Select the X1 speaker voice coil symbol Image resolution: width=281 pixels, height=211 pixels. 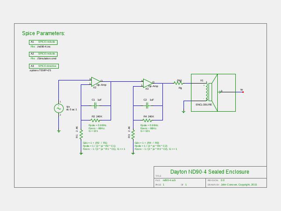[207, 92]
